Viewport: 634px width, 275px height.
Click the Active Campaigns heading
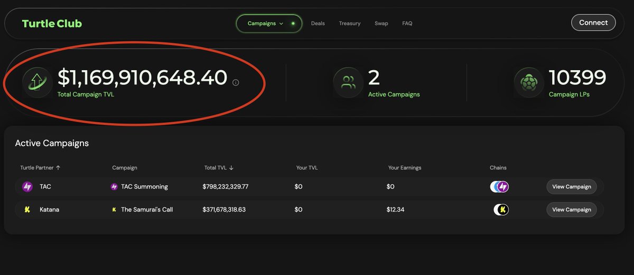[52, 143]
